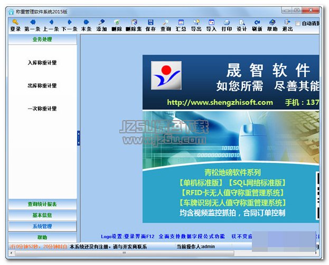Viewport: 329px width, 265px height.
Task: Open 一次称重计量
Action: click(x=42, y=109)
